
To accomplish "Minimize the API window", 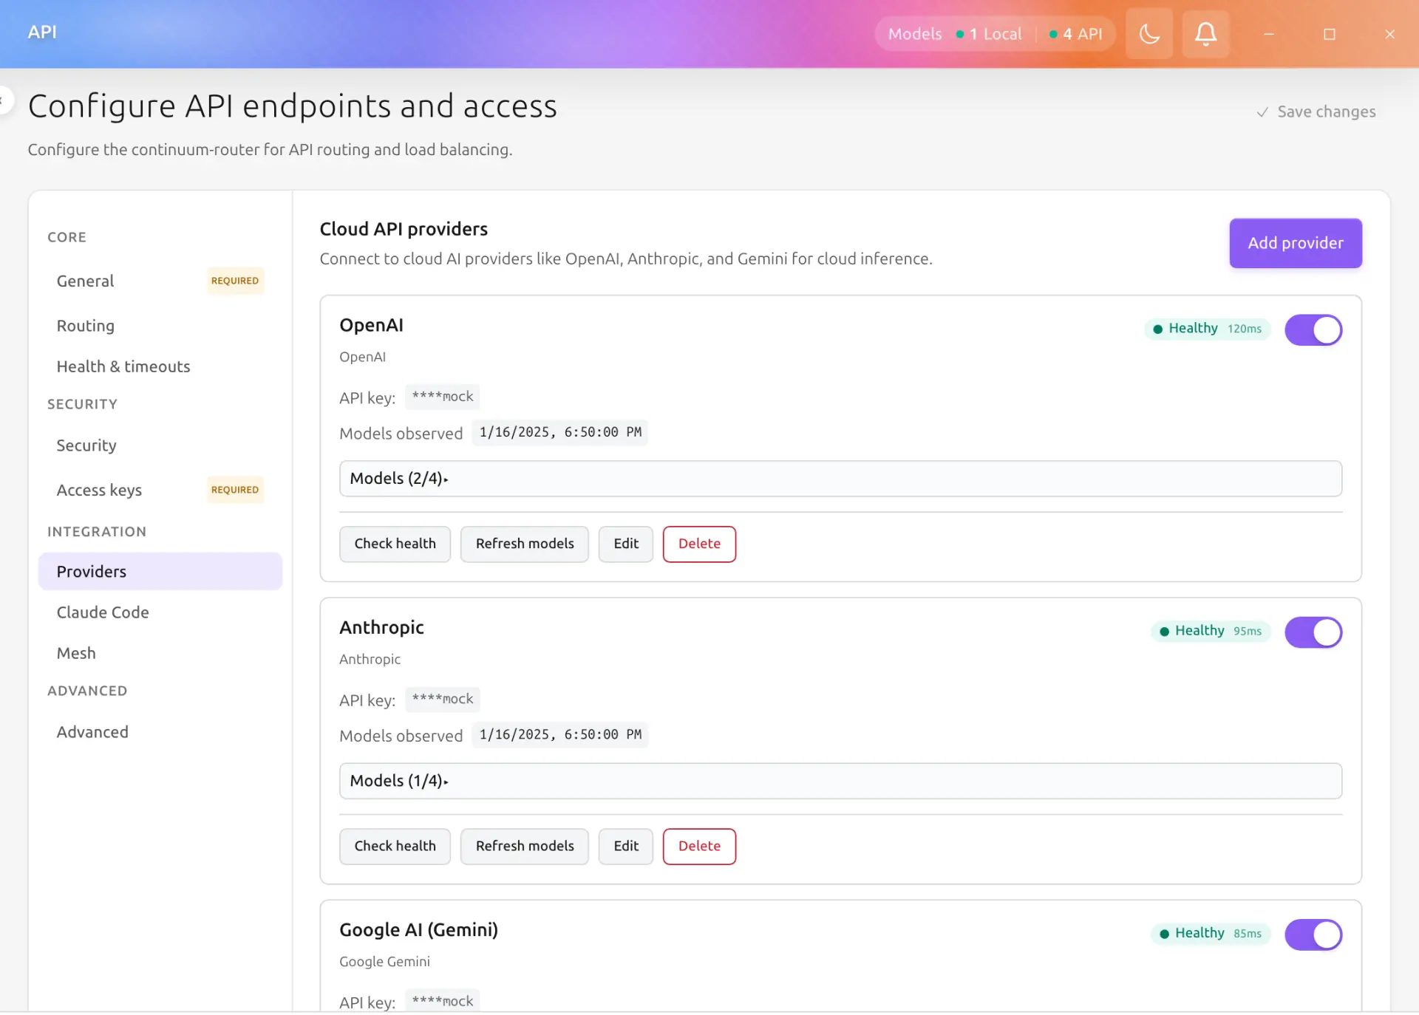I will (x=1269, y=34).
